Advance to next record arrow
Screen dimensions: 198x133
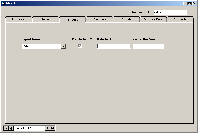[47, 128]
